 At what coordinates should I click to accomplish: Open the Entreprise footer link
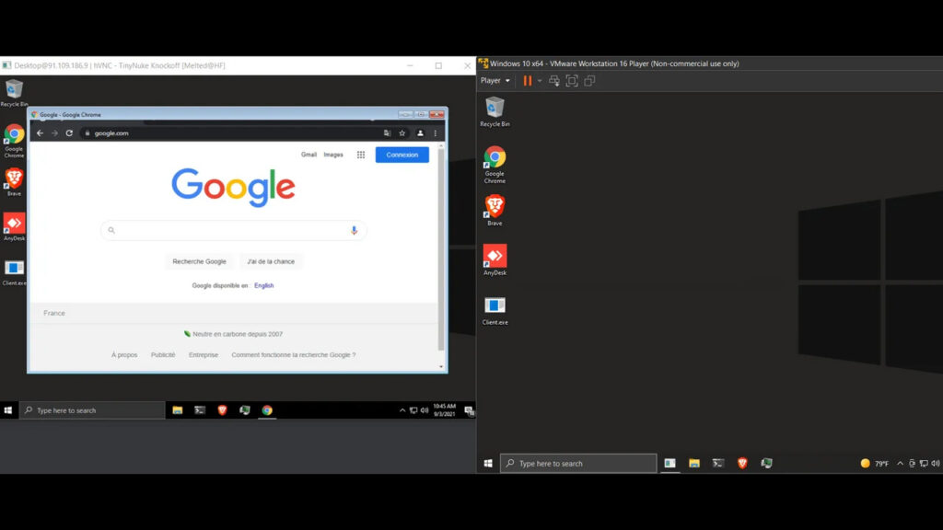204,355
